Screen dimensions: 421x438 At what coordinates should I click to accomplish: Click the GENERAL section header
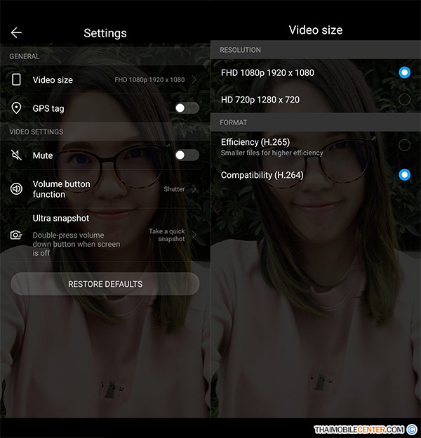click(x=25, y=56)
